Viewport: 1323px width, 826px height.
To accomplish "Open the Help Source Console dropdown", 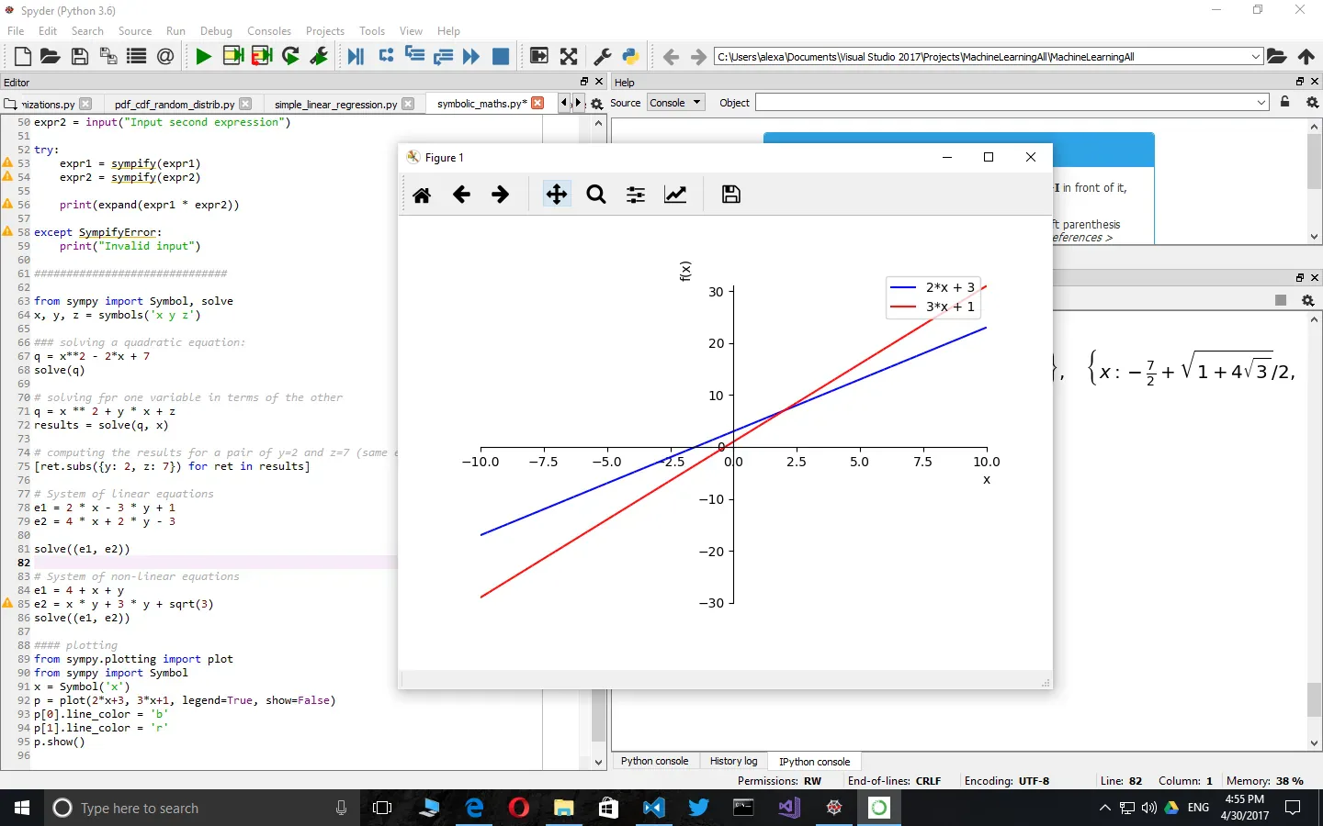I will pos(676,103).
